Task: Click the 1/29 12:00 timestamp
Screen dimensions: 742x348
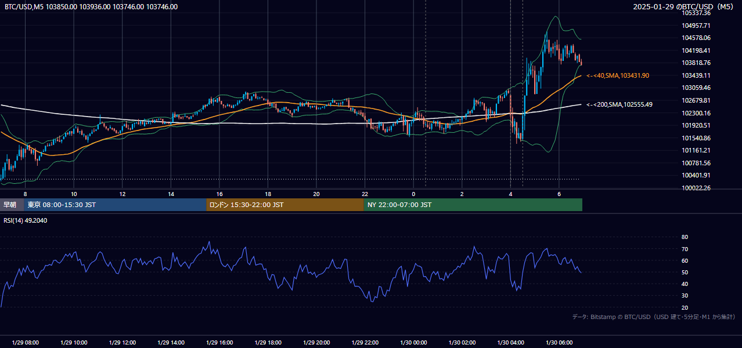Action: pos(123,343)
